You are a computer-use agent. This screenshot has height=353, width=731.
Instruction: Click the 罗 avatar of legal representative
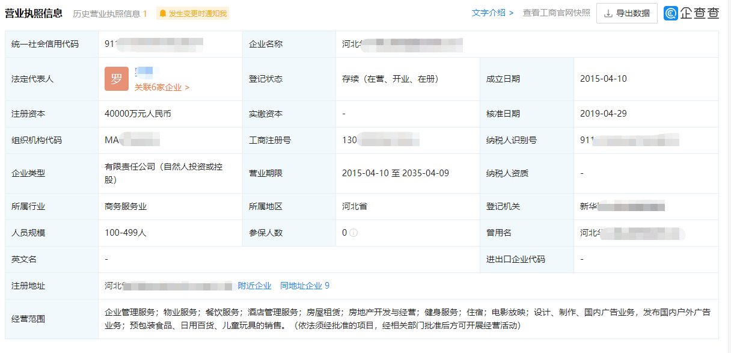pos(117,79)
